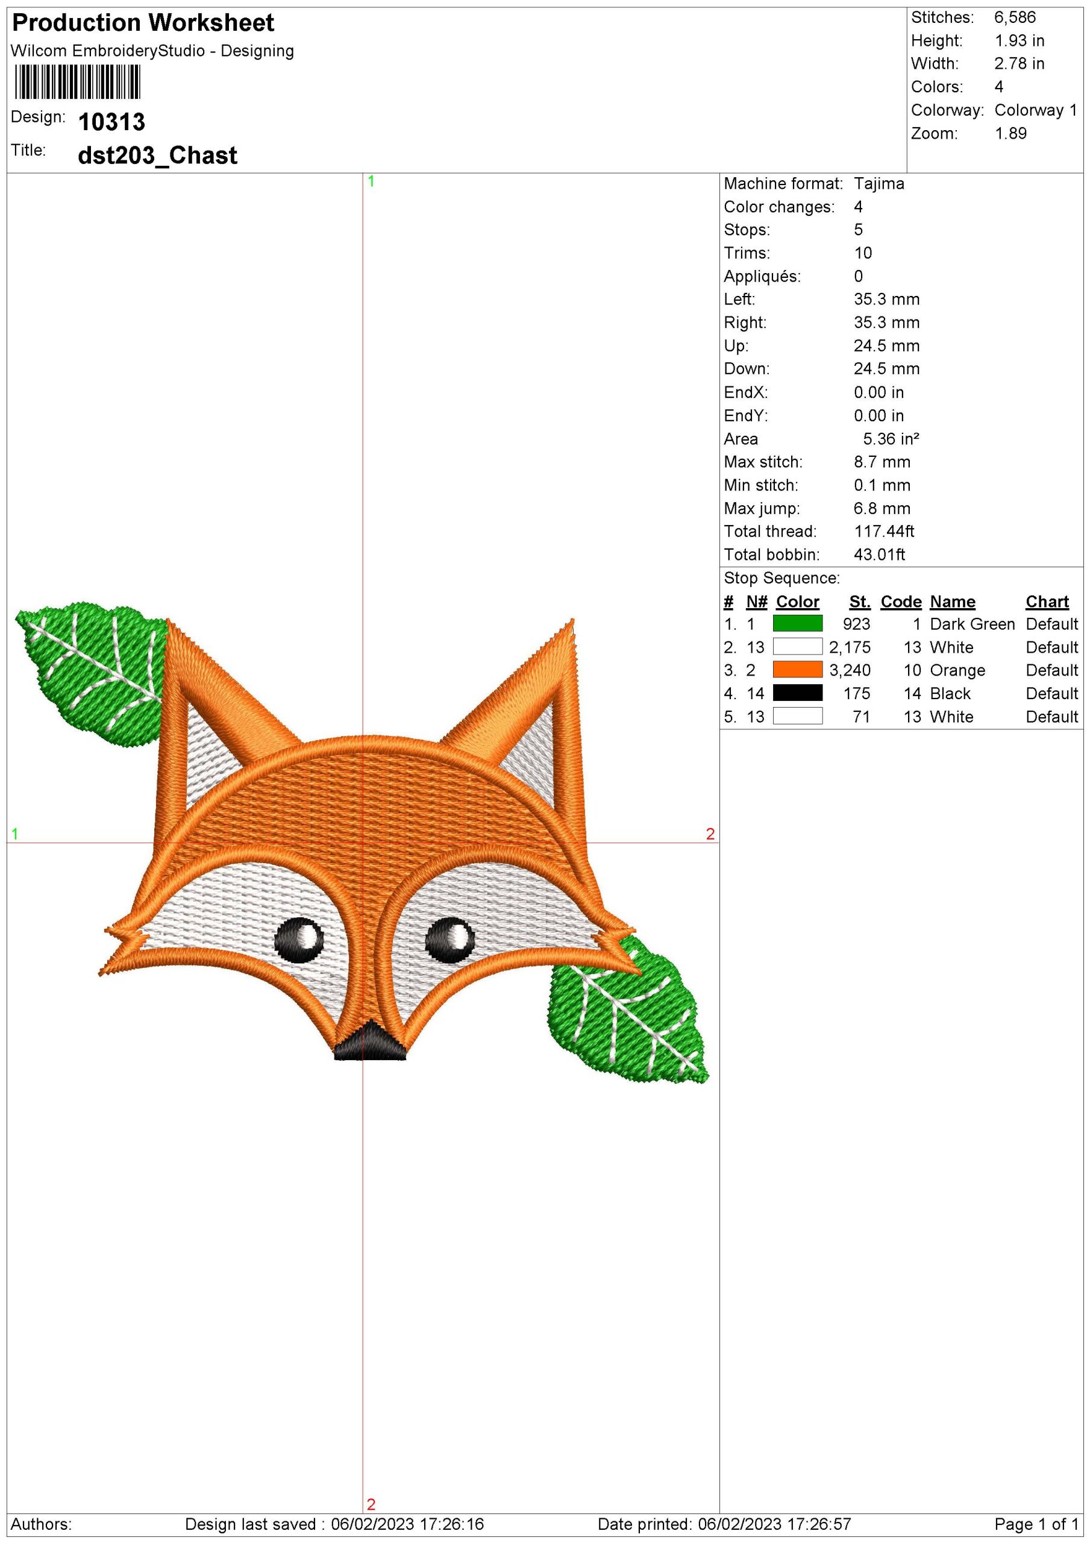Click the title 'dst203_Chast'
The image size is (1090, 1543).
[x=157, y=156]
